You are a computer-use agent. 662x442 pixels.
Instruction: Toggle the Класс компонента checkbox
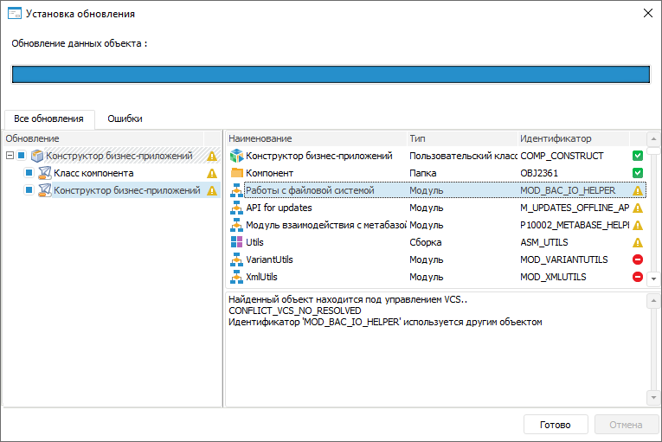coord(29,173)
